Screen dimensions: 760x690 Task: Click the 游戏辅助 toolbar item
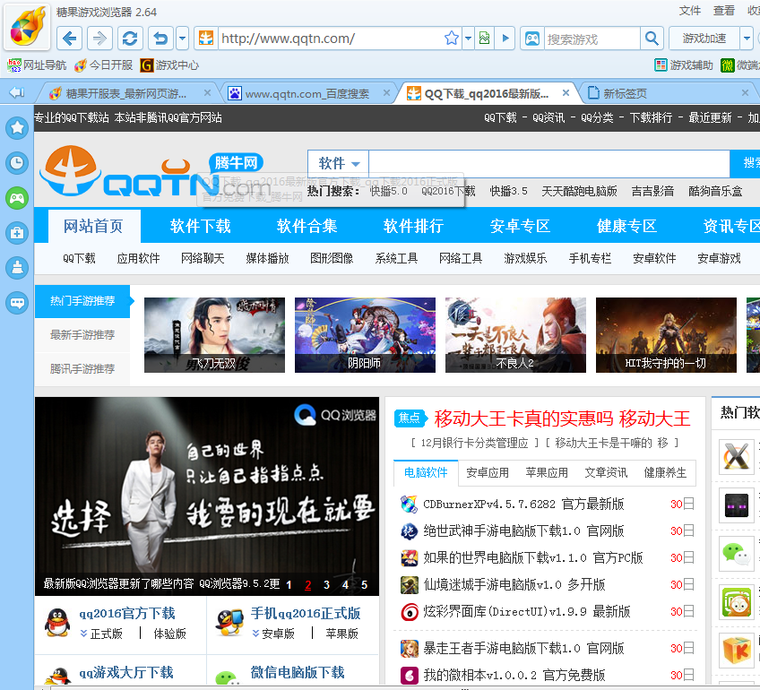click(x=684, y=65)
